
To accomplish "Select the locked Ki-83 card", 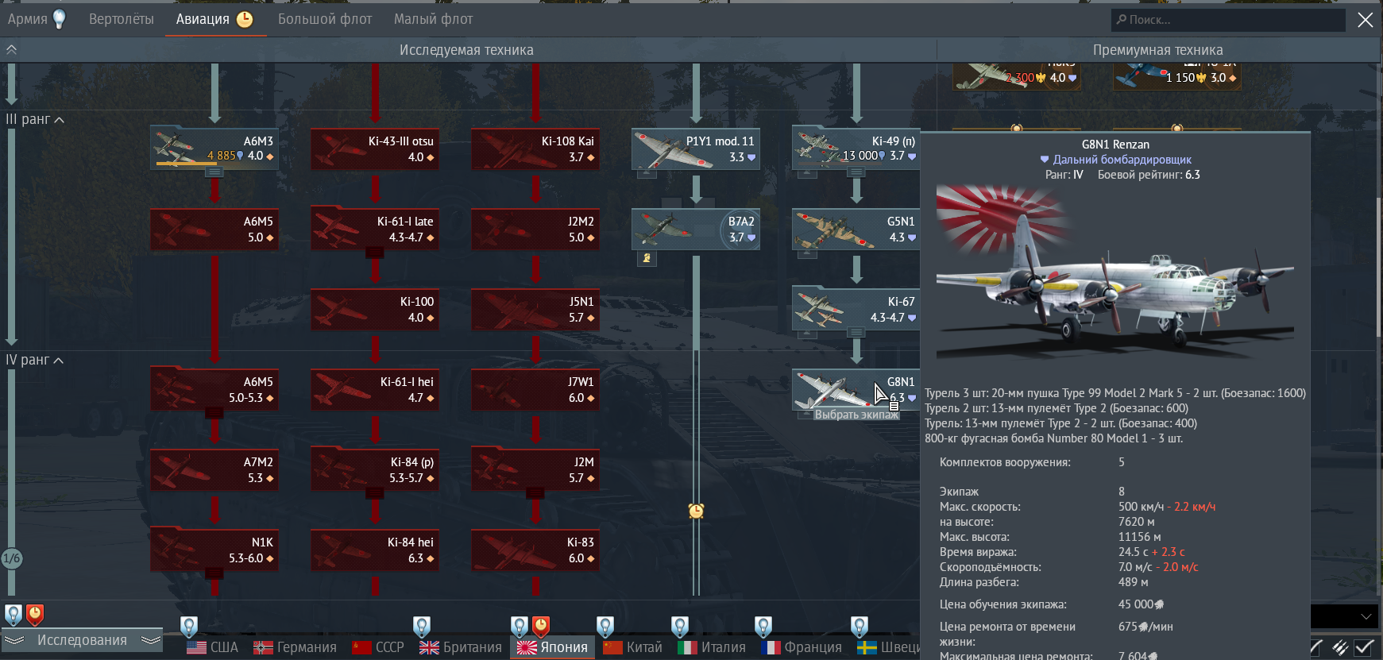I will coord(535,550).
